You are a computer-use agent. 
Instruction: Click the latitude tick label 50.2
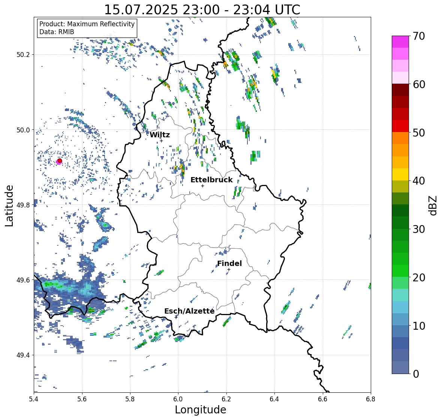[x=23, y=55]
